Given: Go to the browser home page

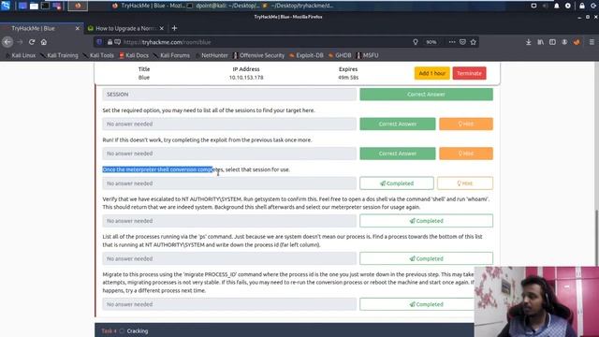Looking at the screenshot, I should click(x=44, y=42).
